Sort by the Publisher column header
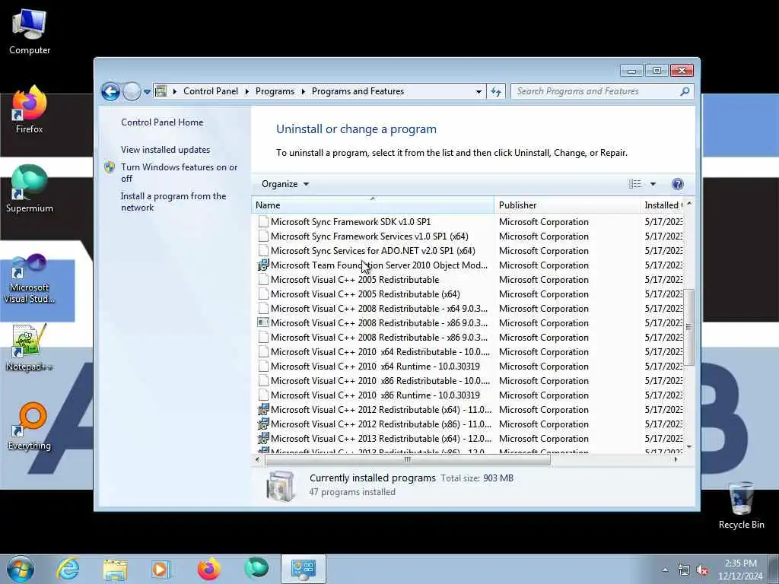The image size is (779, 584). coord(567,205)
